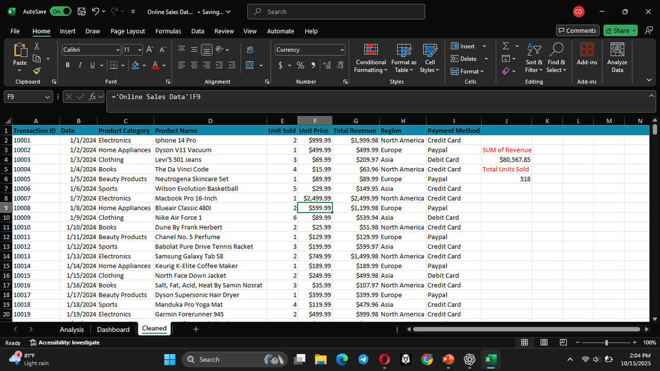The image size is (660, 371).
Task: Open the Font name Calibri dropdown
Action: [118, 50]
